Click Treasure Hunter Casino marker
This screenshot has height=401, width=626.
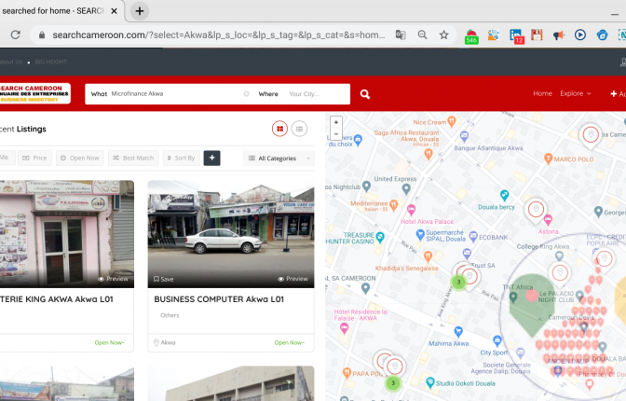[380, 238]
